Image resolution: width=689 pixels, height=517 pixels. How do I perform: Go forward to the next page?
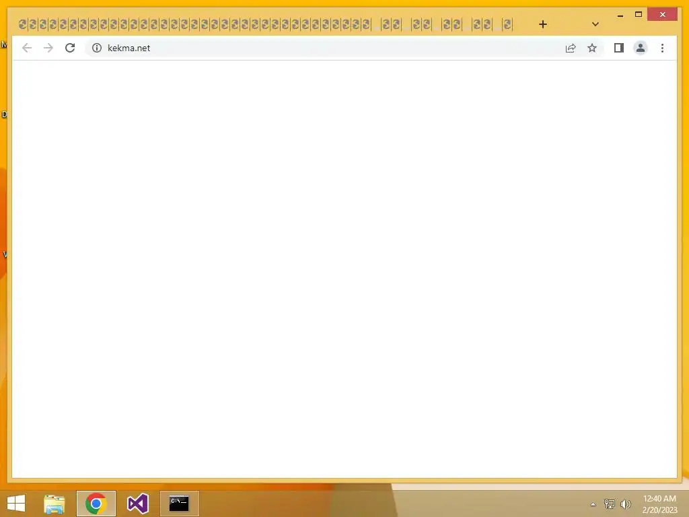(48, 48)
